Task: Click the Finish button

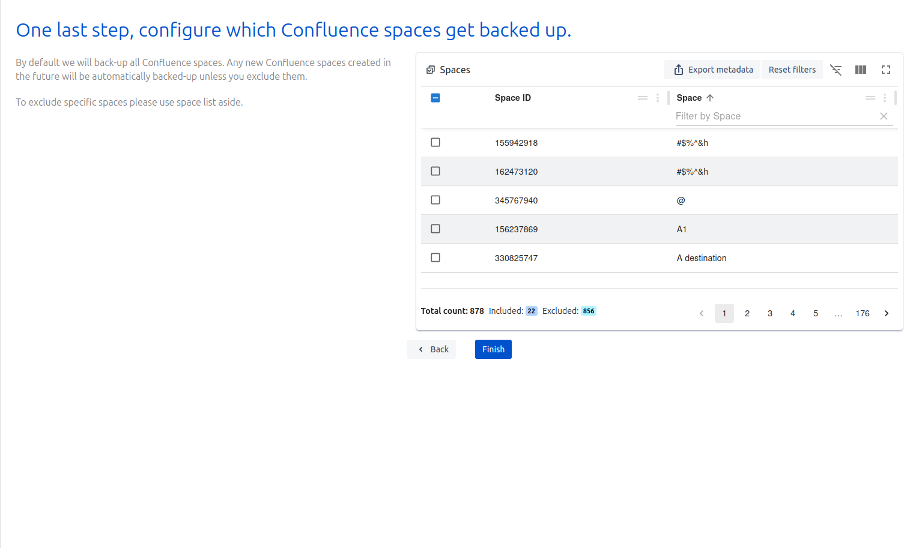Action: [x=493, y=349]
